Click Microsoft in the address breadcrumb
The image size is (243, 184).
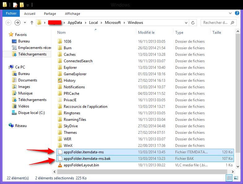(x=113, y=23)
